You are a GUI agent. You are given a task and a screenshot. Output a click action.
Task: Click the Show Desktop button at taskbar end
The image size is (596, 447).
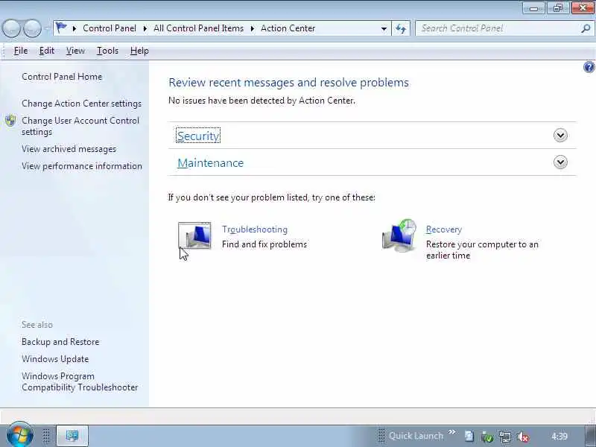click(x=590, y=436)
